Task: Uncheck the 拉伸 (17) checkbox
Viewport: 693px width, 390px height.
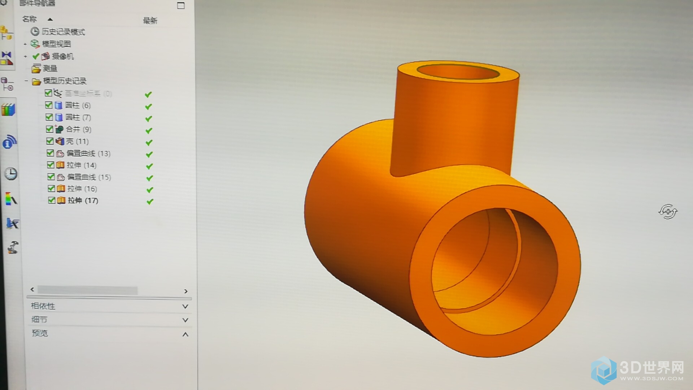Action: point(52,200)
